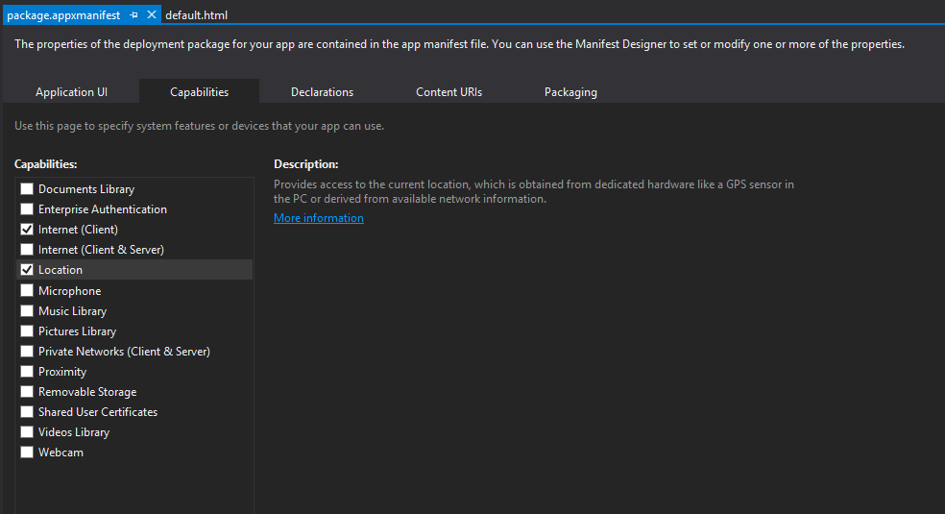This screenshot has width=945, height=514.
Task: Select the Removable Storage list item
Action: (x=87, y=392)
